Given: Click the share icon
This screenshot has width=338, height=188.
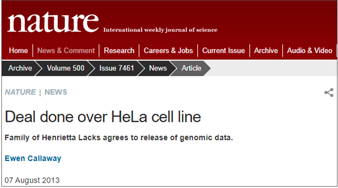Looking at the screenshot, I should (329, 93).
